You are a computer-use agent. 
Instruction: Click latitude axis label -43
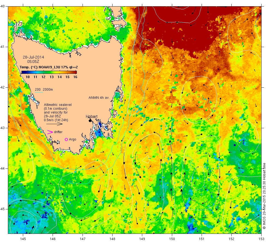tap(2, 128)
